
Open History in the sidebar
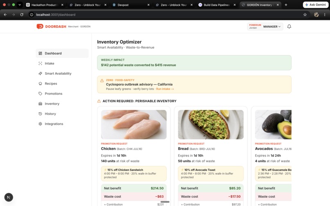coord(62,114)
